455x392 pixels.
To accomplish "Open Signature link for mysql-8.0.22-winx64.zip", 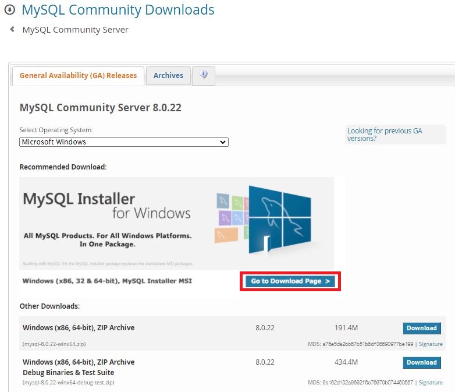I will point(431,344).
